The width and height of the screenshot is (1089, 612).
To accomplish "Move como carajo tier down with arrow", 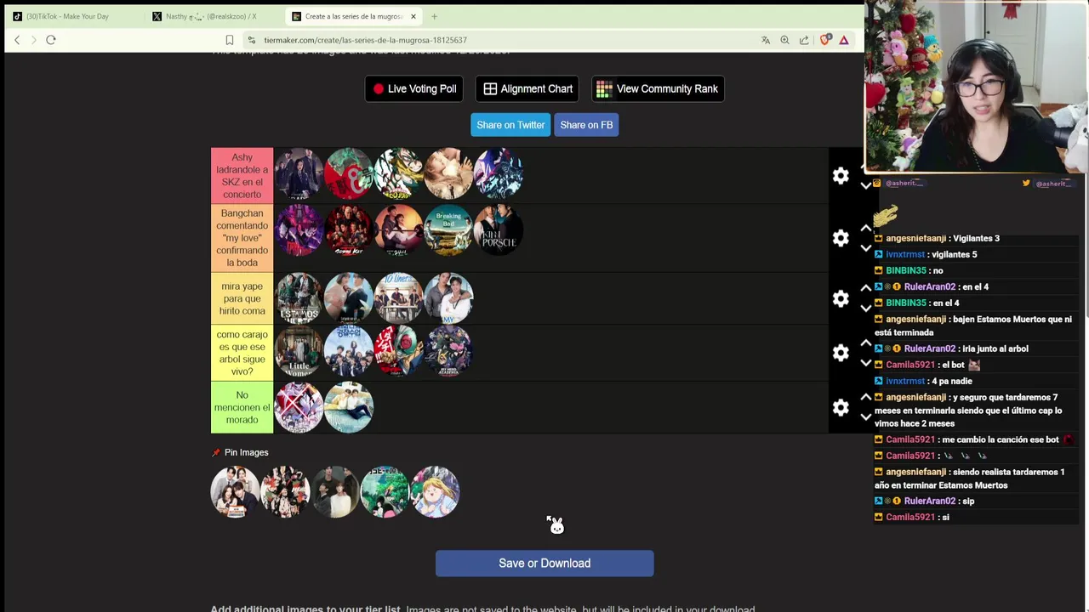I will point(866,363).
